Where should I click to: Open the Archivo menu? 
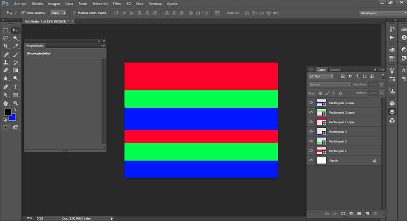(20, 4)
